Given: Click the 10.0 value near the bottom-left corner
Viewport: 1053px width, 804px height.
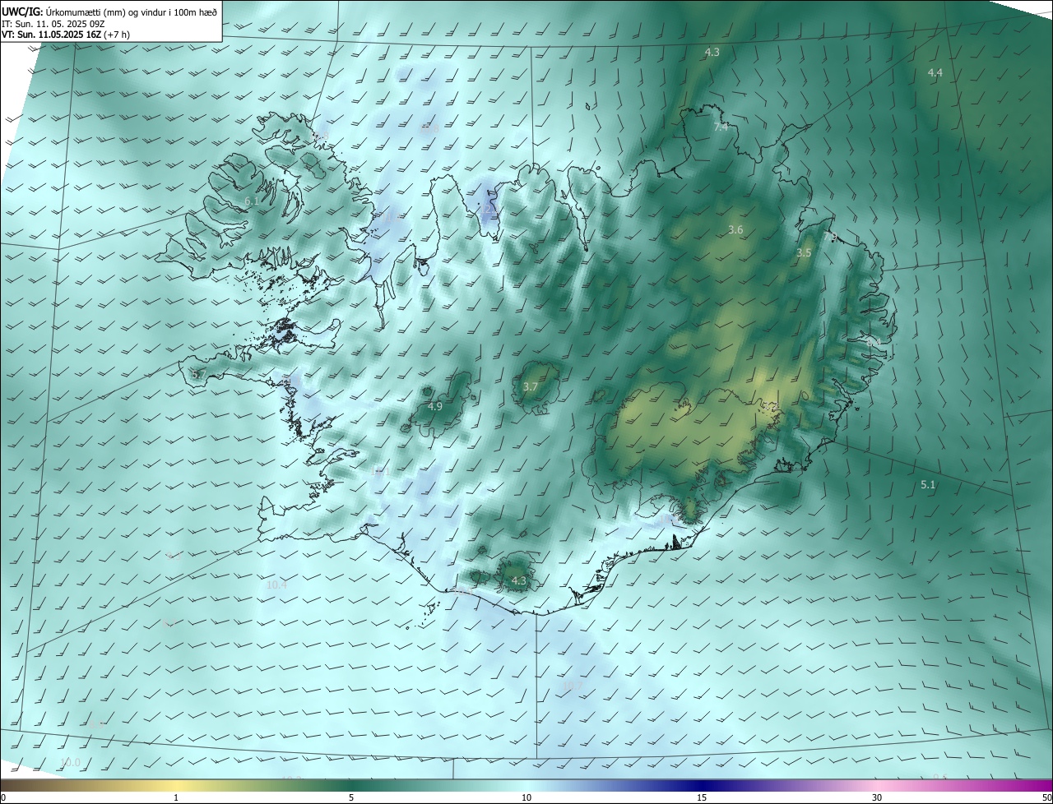Looking at the screenshot, I should (71, 763).
